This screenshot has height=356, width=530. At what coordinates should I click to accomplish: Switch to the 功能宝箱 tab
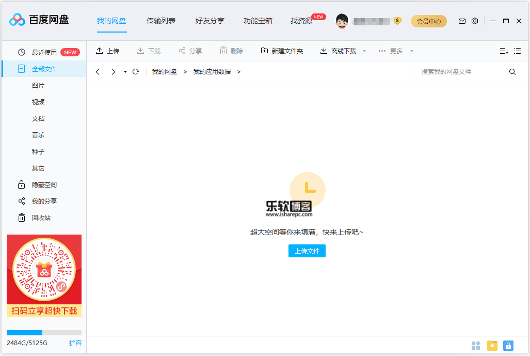coord(258,21)
